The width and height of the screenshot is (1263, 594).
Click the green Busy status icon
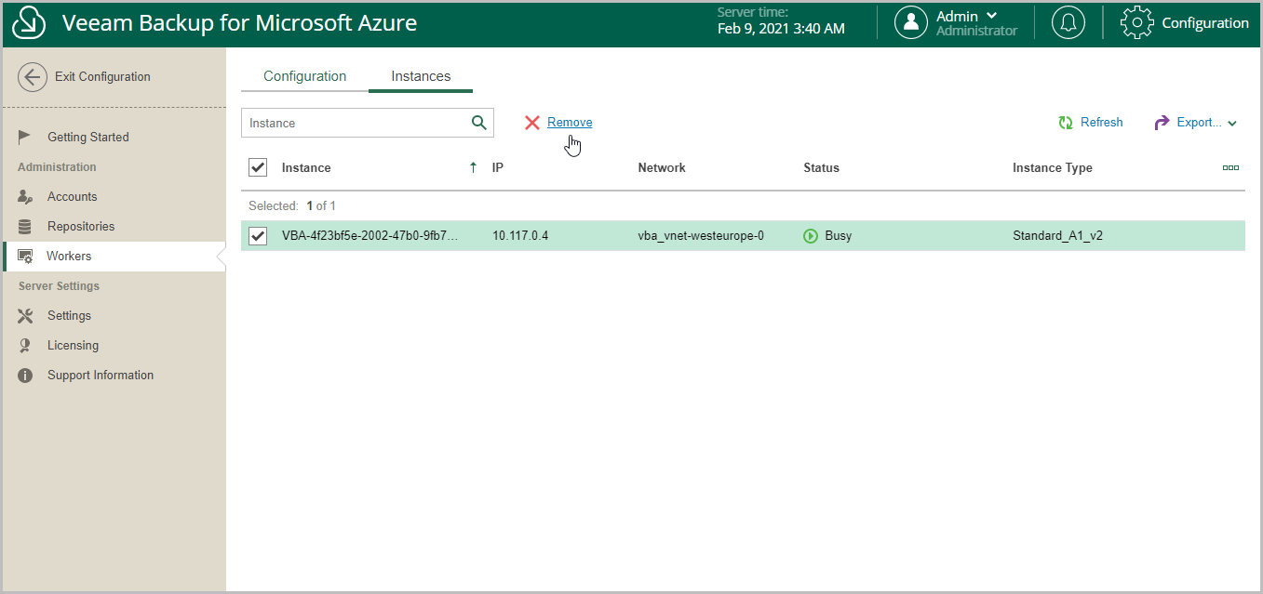(x=811, y=236)
